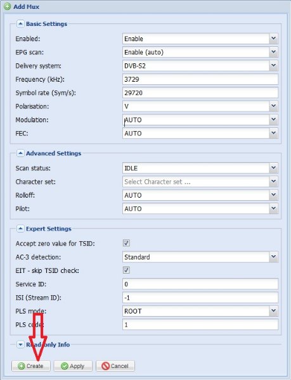This screenshot has height=380, width=291.
Task: Open the Polarisation dropdown arrow
Action: [x=273, y=106]
